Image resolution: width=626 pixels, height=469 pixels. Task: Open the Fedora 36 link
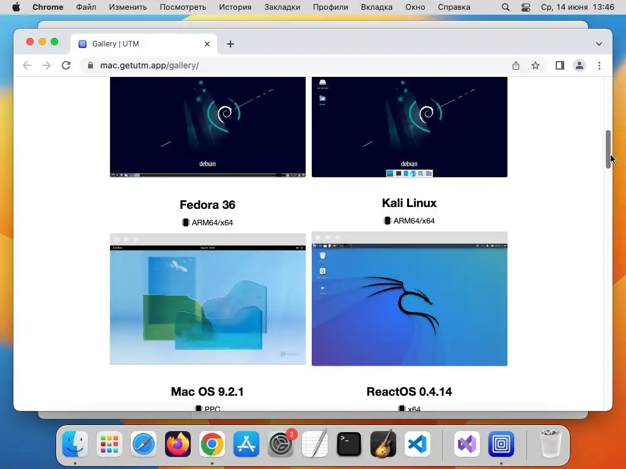(208, 205)
